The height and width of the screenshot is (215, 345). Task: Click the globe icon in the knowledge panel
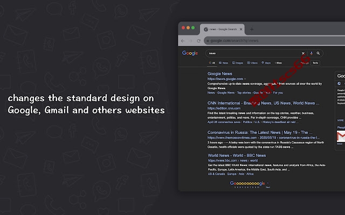[x=339, y=84]
